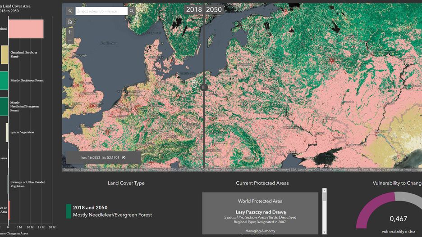This screenshot has height=237, width=422.
Task: Click 'Special Protection Area (Birds Directive)' text
Action: (x=260, y=217)
